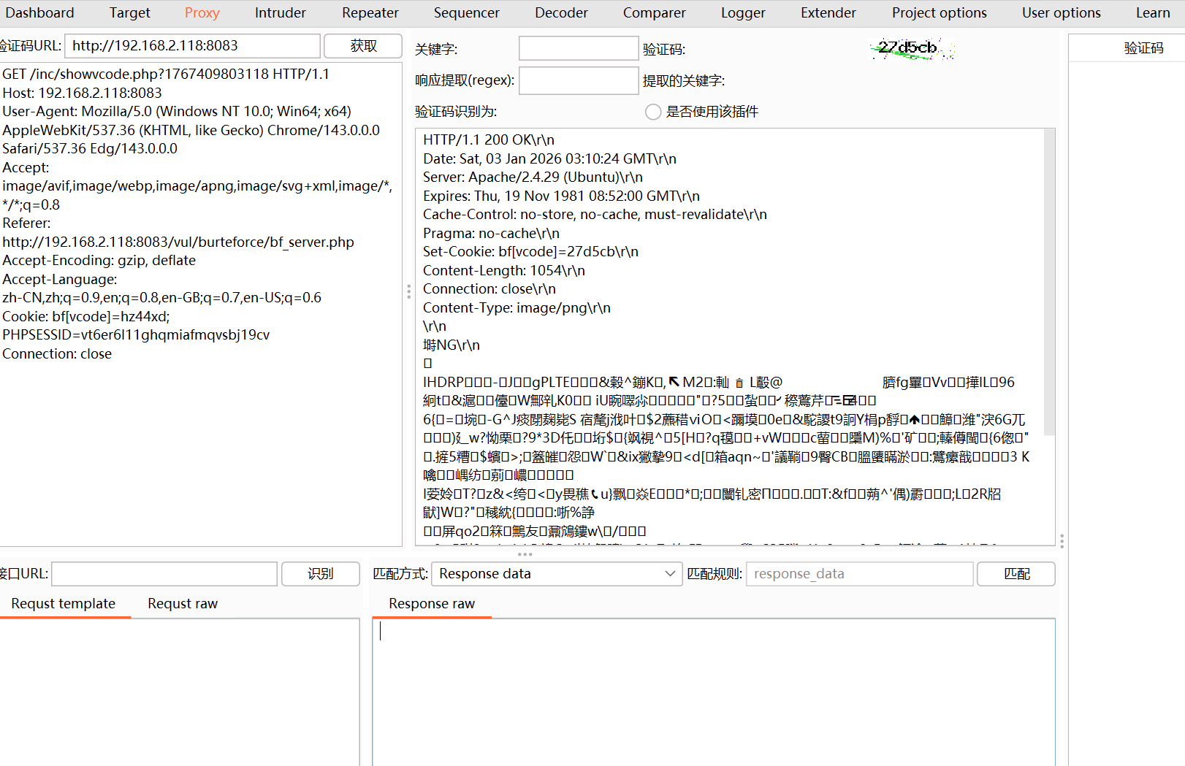Open the Project options tab

(x=939, y=13)
